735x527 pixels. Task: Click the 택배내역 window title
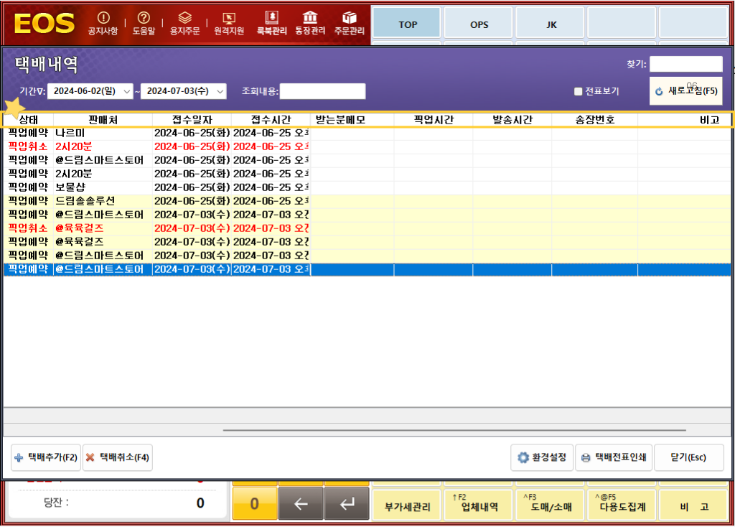click(x=46, y=64)
